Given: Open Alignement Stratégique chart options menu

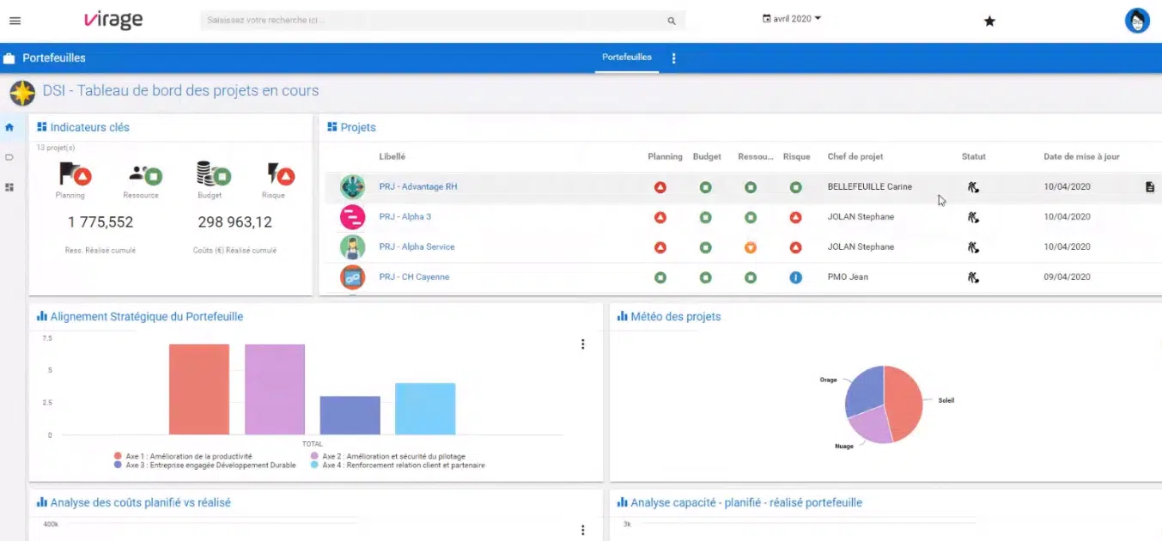Looking at the screenshot, I should pos(582,344).
